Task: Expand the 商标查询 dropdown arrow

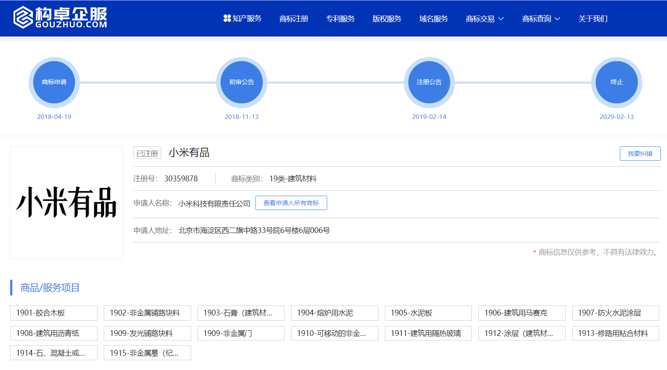Action: [x=557, y=19]
